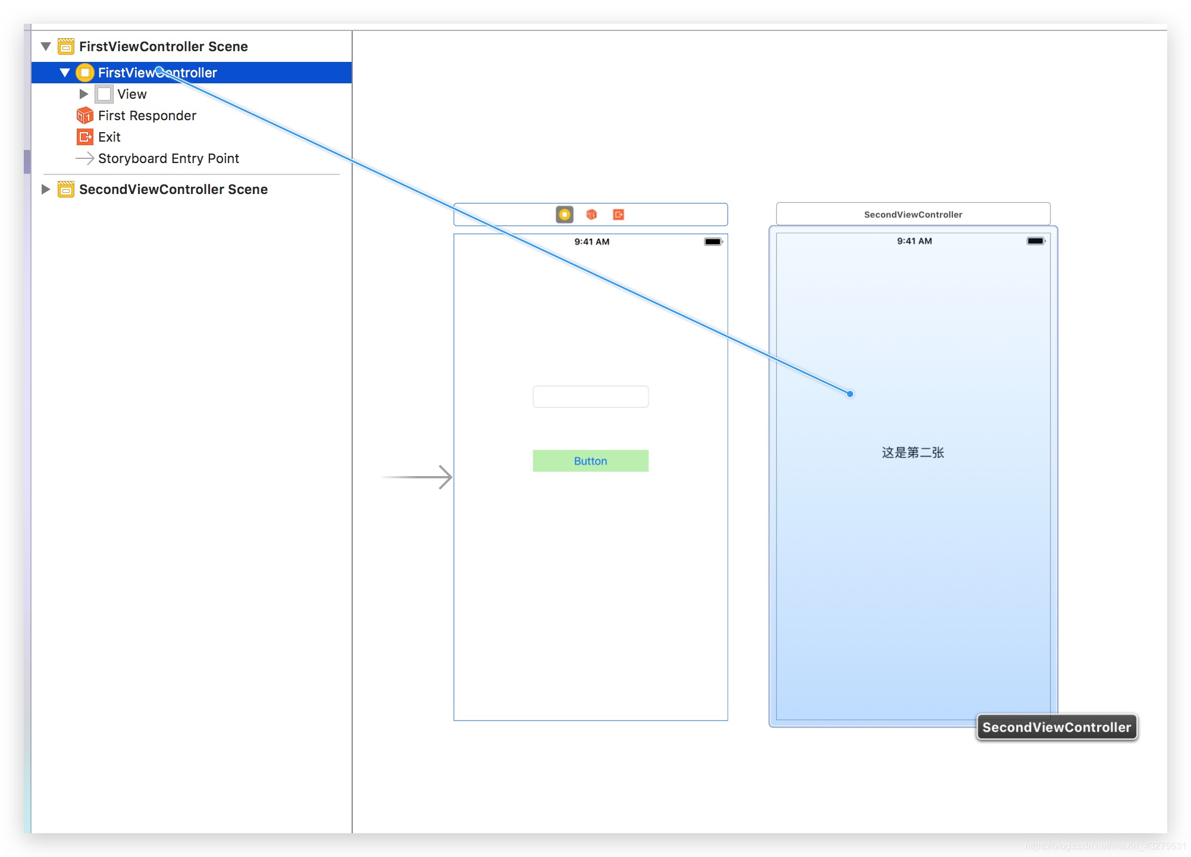Click the FirstViewController yellow icon in outline
The image size is (1191, 857).
(x=85, y=73)
